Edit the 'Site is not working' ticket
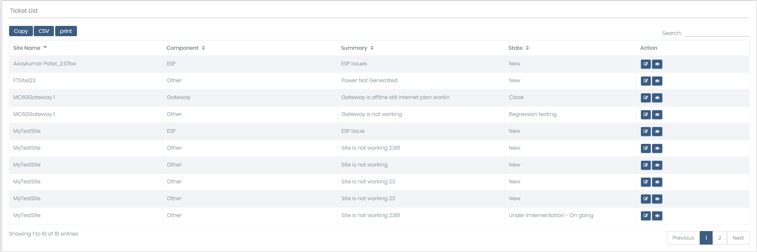This screenshot has width=757, height=252. [645, 165]
